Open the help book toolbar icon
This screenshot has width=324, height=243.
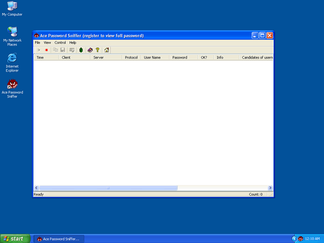coord(90,50)
